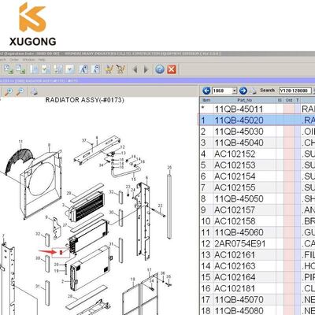The height and width of the screenshot is (315, 315).
Task: Open the Window menu
Action: [28, 60]
